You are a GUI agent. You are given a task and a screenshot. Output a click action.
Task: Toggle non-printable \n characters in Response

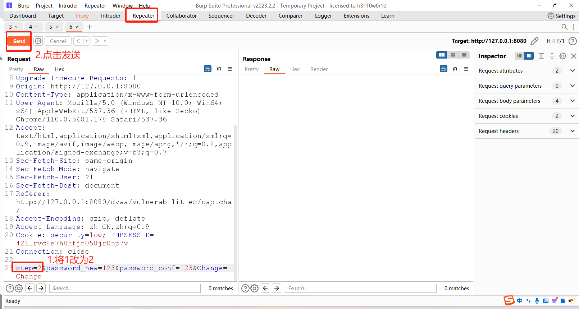[455, 69]
